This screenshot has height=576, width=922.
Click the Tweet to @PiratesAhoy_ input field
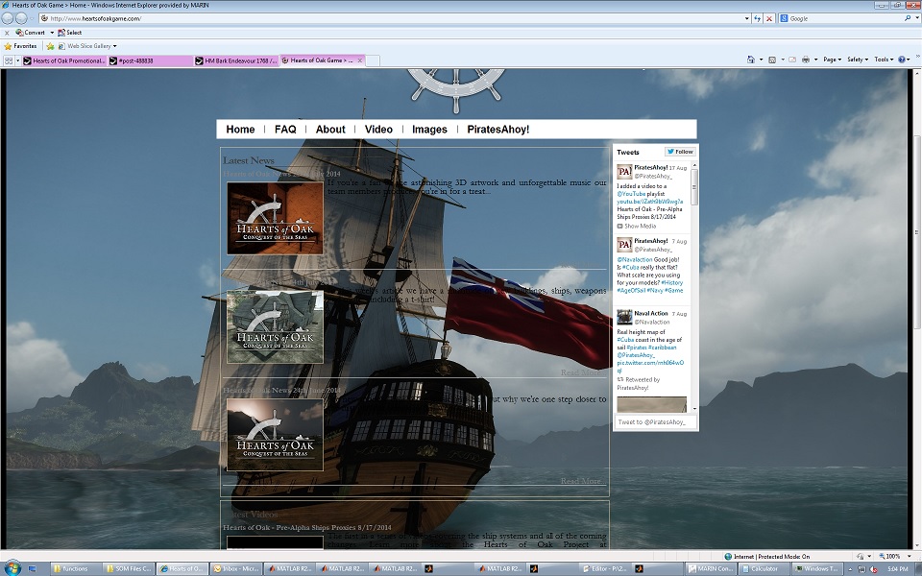click(655, 422)
